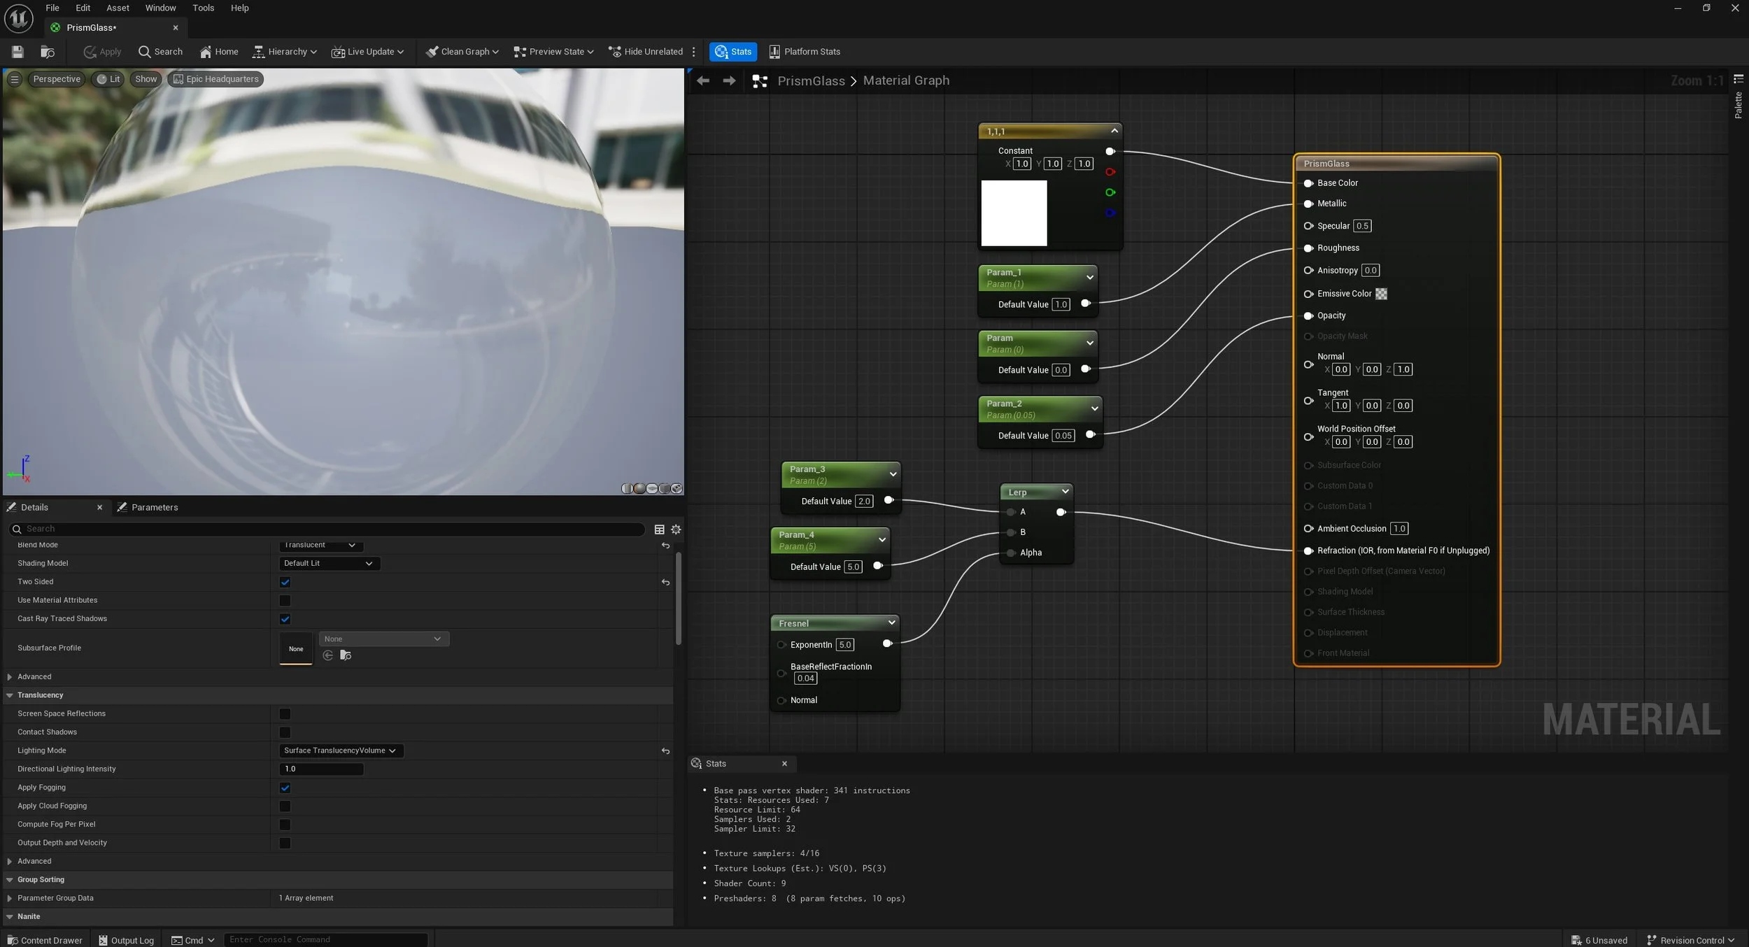Screen dimensions: 1749x947
Task: Click the Browse to asset icon
Action: click(48, 52)
